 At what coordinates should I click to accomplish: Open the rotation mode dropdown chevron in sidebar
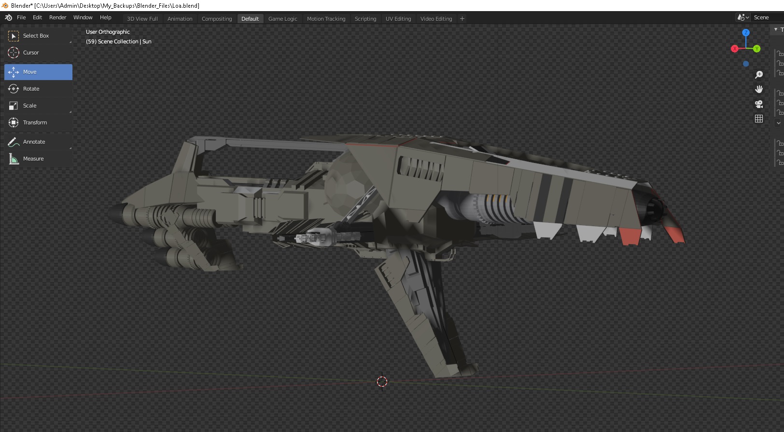tap(779, 123)
